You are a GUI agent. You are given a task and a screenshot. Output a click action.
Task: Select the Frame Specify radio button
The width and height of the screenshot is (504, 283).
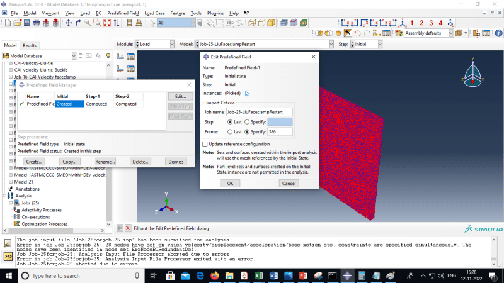click(x=247, y=132)
